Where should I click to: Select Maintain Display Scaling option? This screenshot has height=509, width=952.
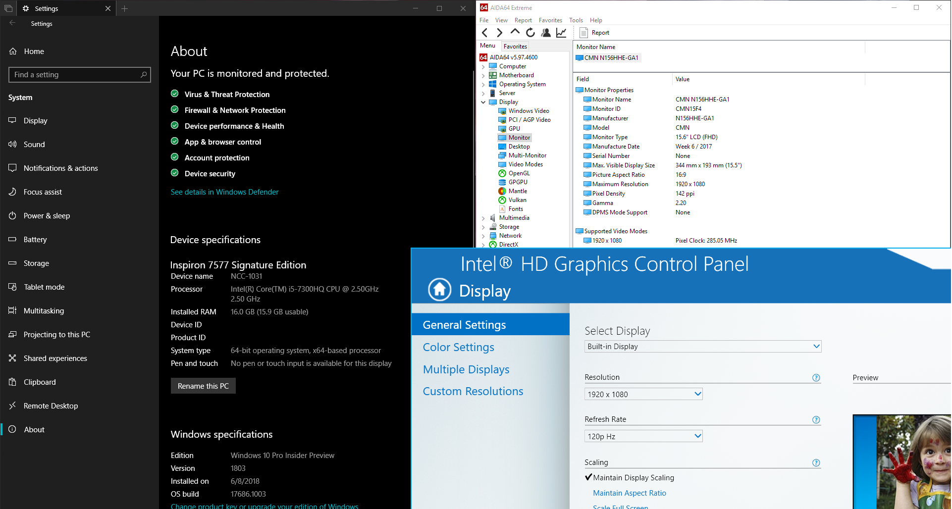pyautogui.click(x=630, y=478)
